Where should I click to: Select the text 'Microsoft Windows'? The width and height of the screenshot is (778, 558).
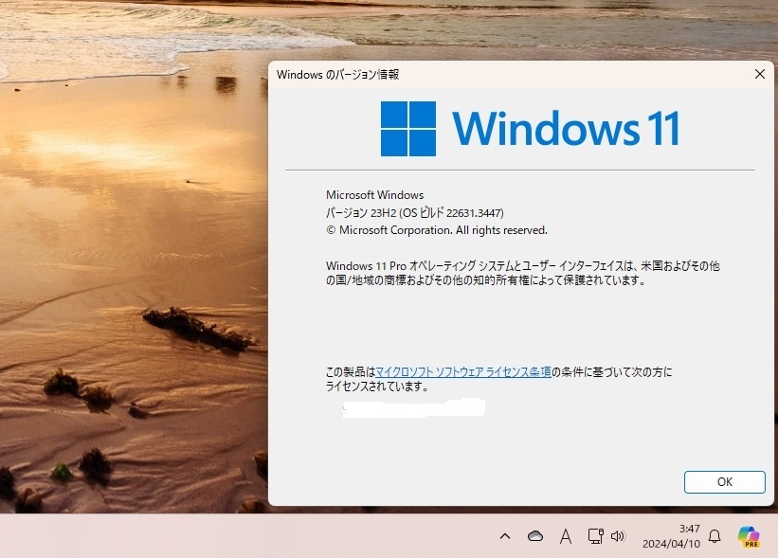pyautogui.click(x=374, y=195)
